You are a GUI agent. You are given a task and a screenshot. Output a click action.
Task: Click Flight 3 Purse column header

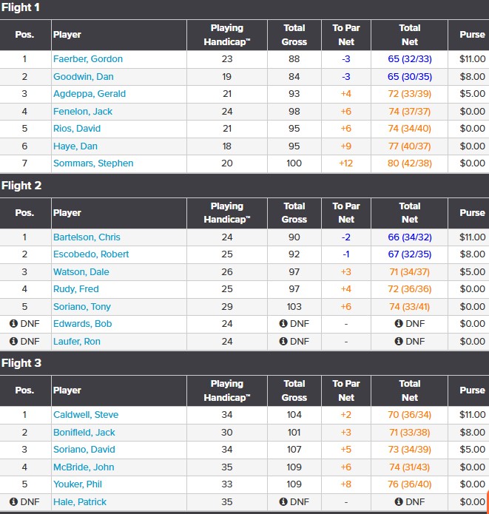[x=472, y=390]
